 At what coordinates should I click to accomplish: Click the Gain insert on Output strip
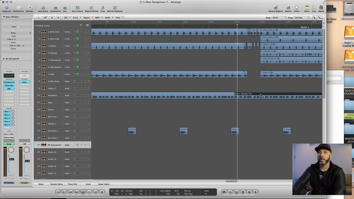click(x=24, y=82)
